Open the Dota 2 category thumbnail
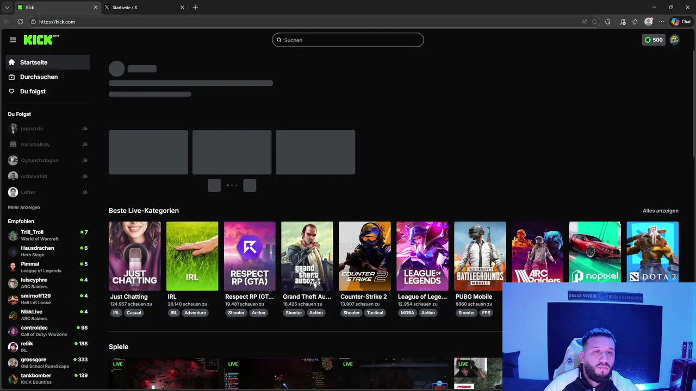The width and height of the screenshot is (696, 391). [x=652, y=252]
